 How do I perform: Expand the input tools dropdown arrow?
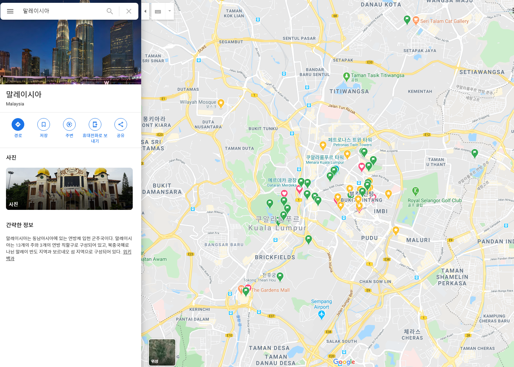click(170, 11)
